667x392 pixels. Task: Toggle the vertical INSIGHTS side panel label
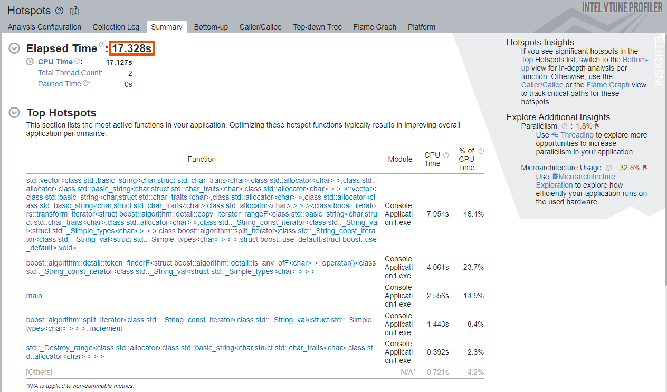[658, 61]
